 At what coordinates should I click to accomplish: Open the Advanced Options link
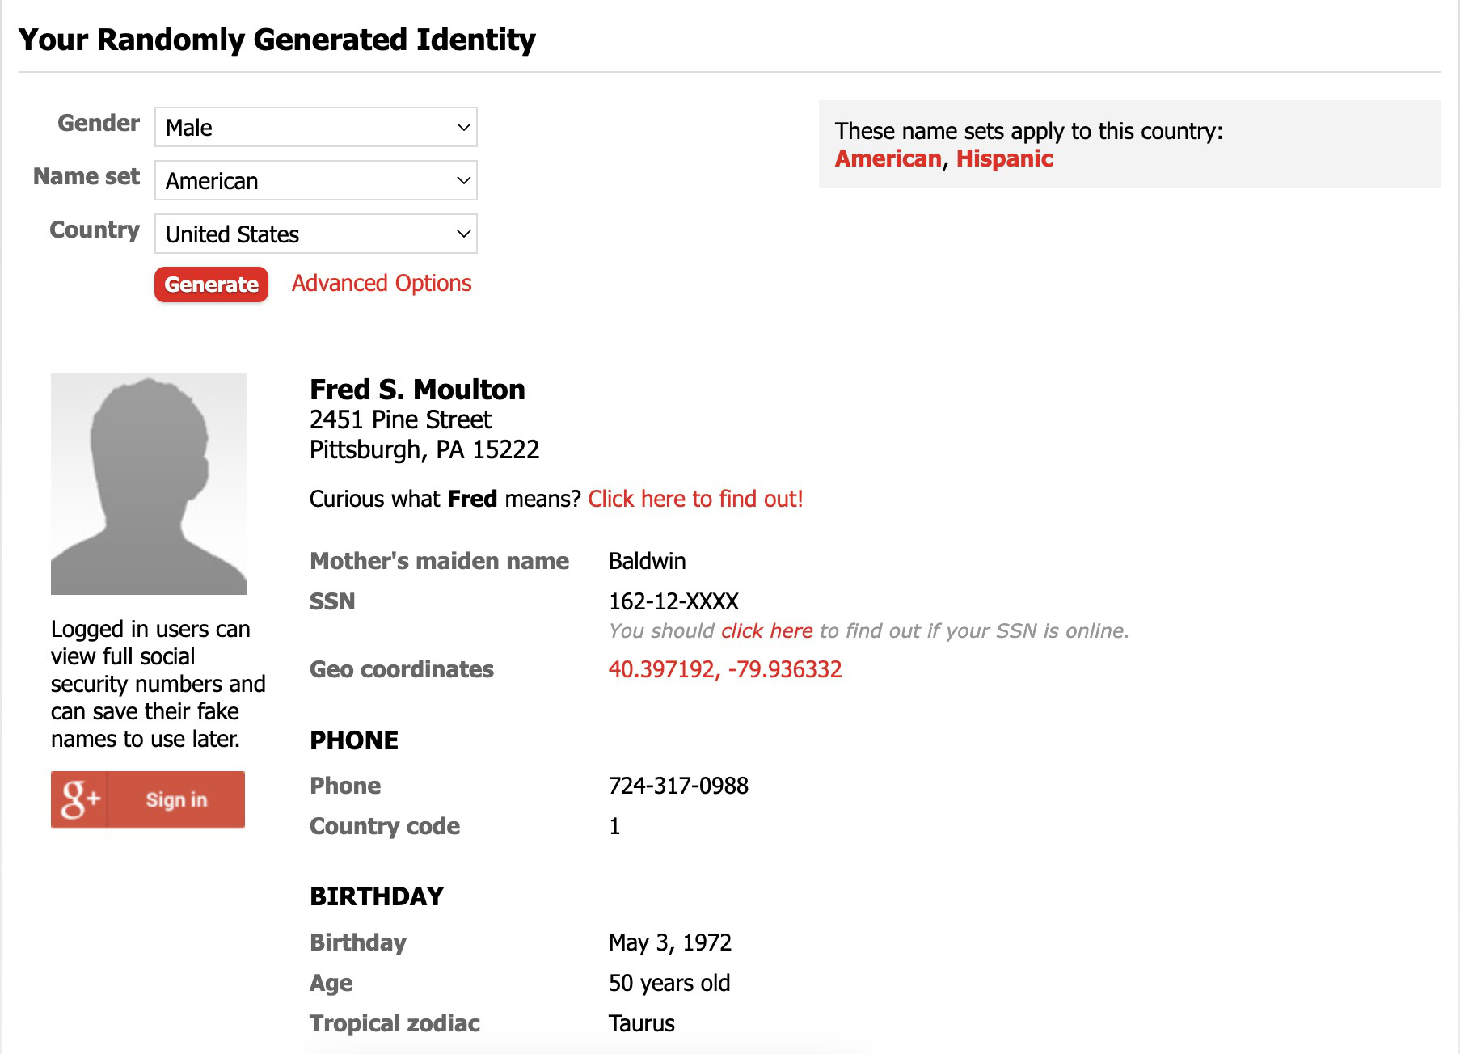click(382, 284)
